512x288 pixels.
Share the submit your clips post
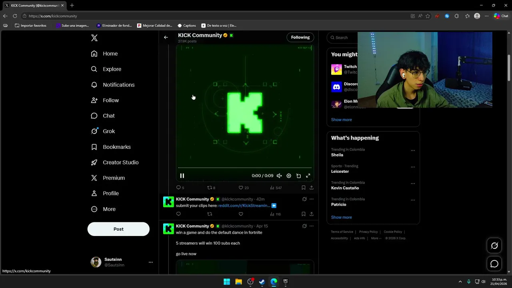(312, 214)
